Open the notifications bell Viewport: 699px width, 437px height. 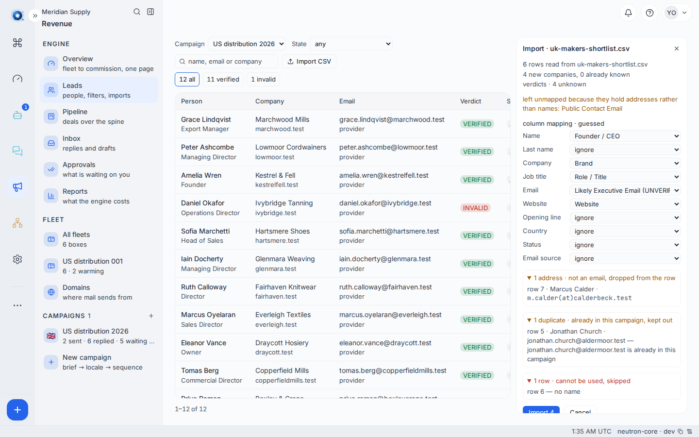click(628, 13)
